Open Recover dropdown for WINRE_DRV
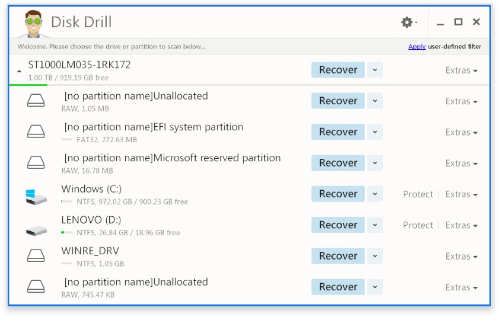The image size is (498, 320). [x=375, y=256]
